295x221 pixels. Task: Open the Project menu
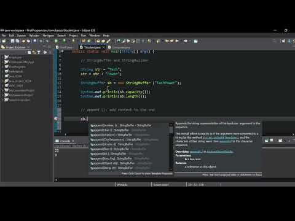(x=73, y=36)
